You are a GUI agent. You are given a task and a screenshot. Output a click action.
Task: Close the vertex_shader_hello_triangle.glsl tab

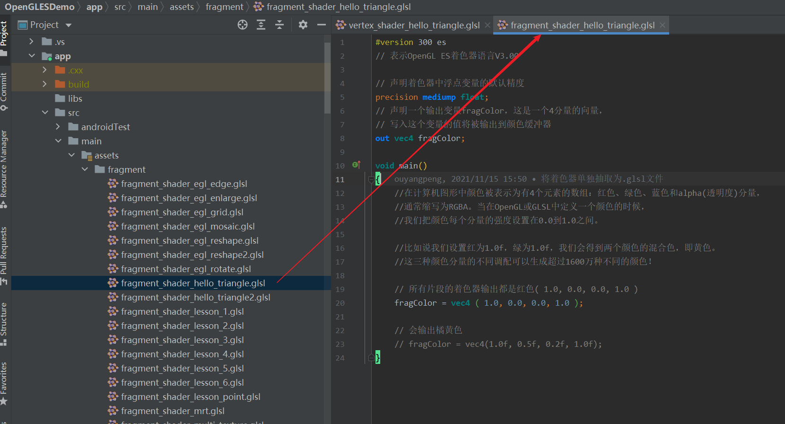[x=488, y=25]
